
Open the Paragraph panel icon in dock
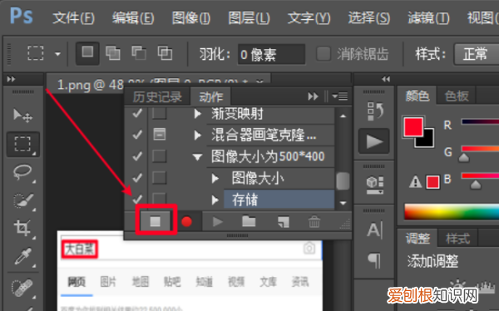[x=374, y=260]
